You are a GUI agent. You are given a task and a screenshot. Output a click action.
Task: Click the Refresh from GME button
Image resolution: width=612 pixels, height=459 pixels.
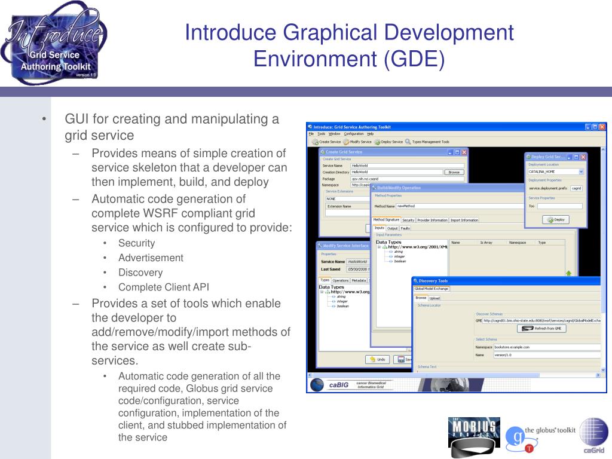click(x=541, y=329)
